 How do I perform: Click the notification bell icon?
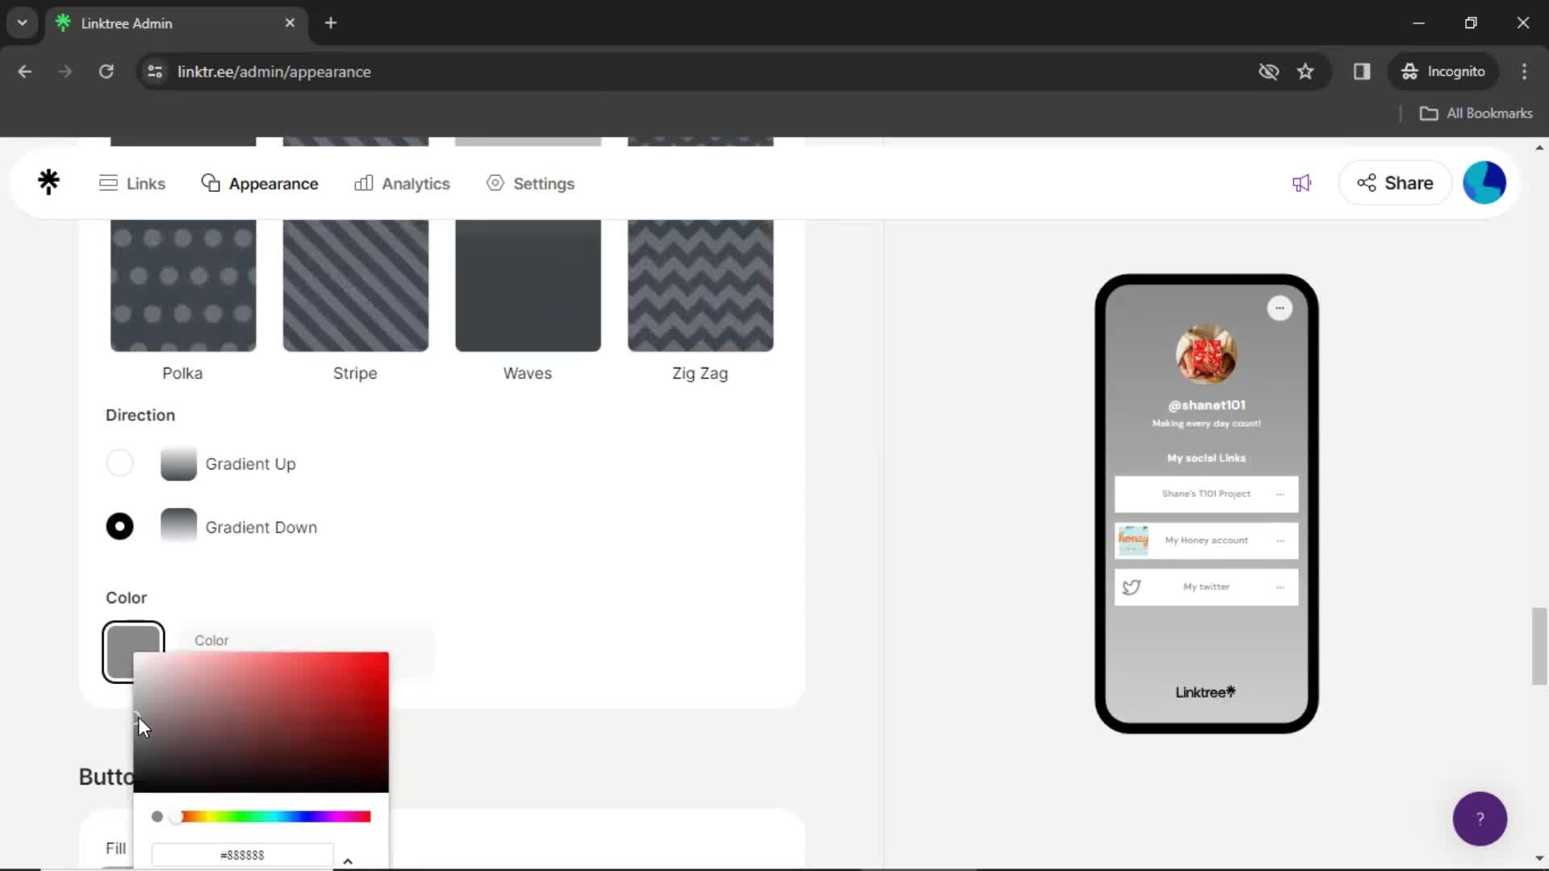pyautogui.click(x=1302, y=183)
